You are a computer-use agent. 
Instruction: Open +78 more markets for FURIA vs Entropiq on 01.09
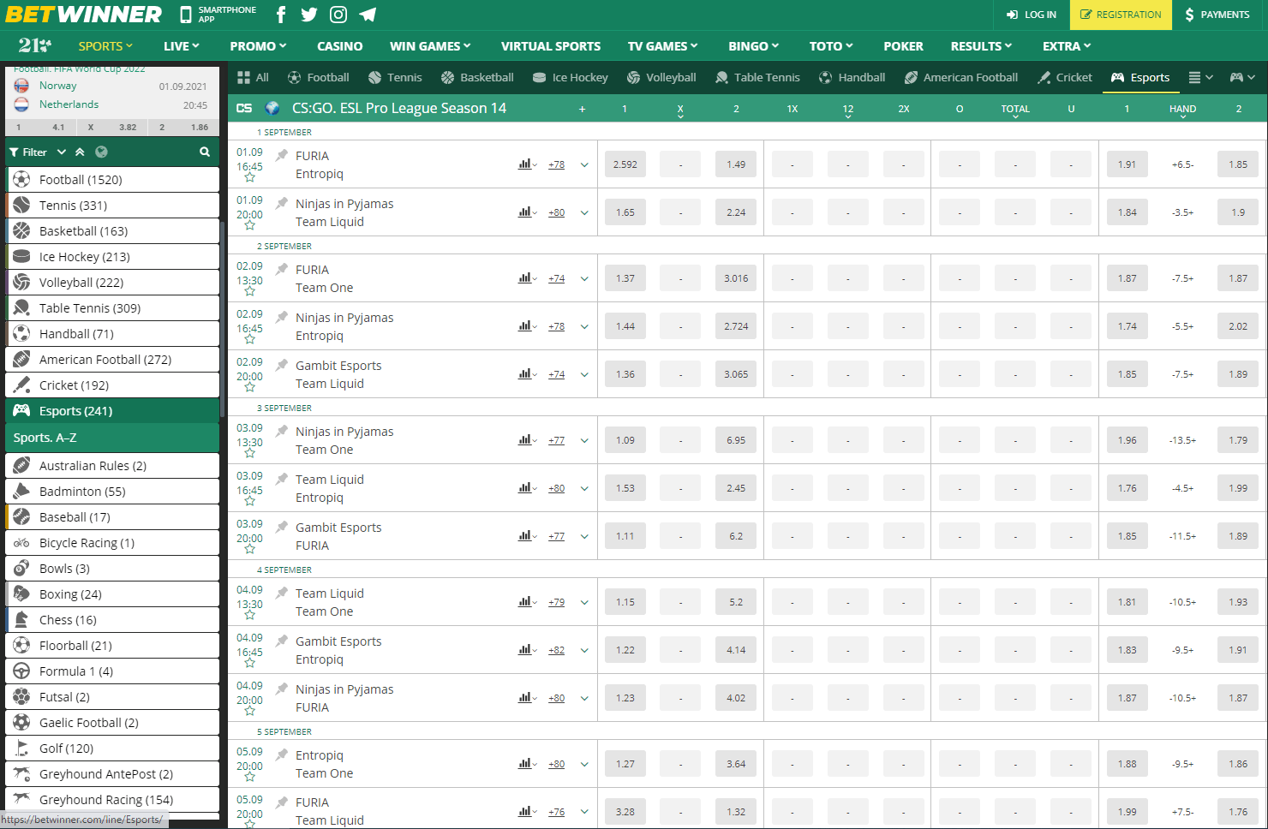pyautogui.click(x=557, y=164)
